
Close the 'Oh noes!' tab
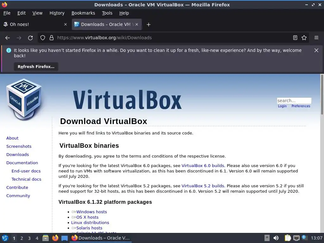pyautogui.click(x=65, y=24)
